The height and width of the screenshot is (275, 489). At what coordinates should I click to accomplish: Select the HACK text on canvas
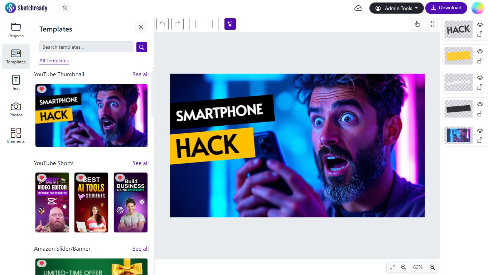[207, 146]
